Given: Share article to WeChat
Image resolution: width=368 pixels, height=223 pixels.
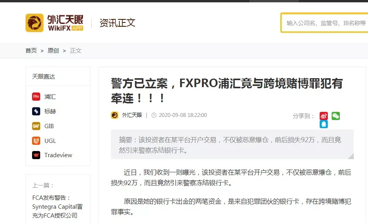Looking at the screenshot, I should pyautogui.click(x=336, y=116).
